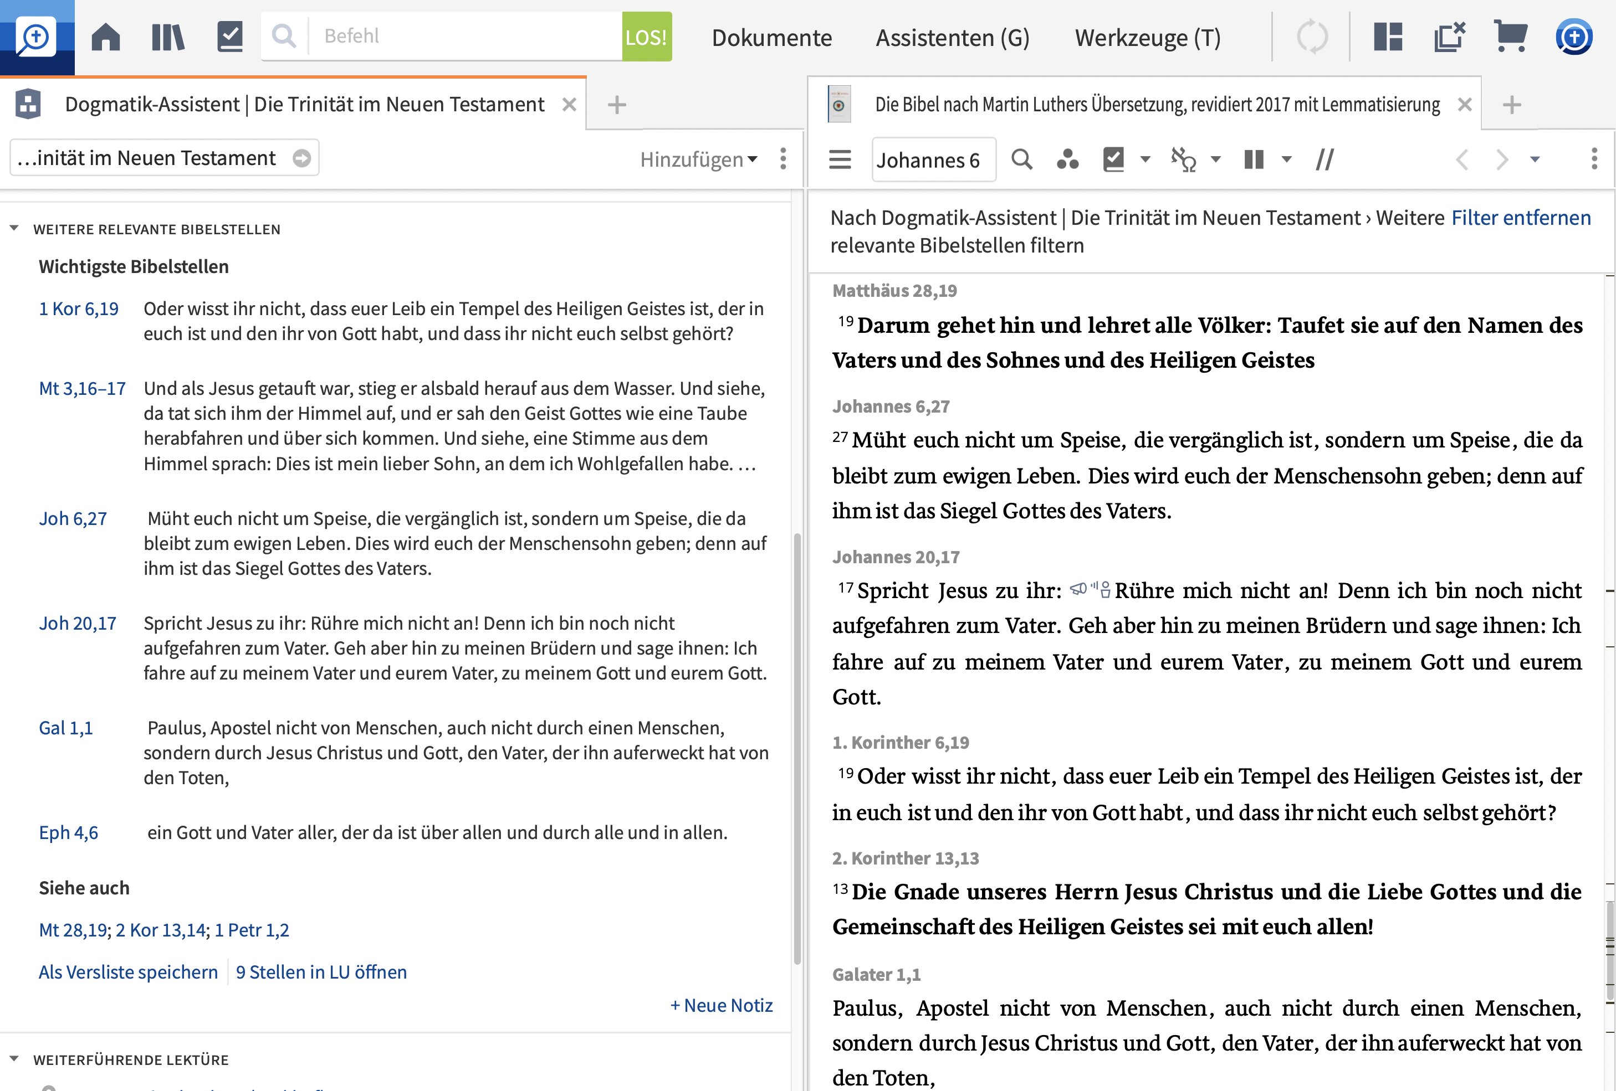The width and height of the screenshot is (1616, 1091).
Task: Open the Gal 1,1 reference link
Action: pos(65,728)
